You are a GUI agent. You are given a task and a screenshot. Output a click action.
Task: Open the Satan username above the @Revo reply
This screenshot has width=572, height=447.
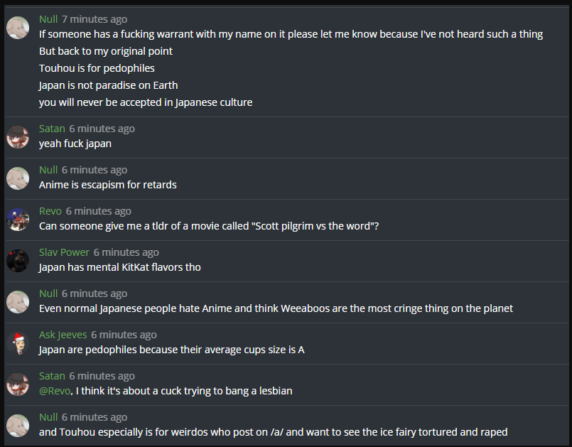52,376
